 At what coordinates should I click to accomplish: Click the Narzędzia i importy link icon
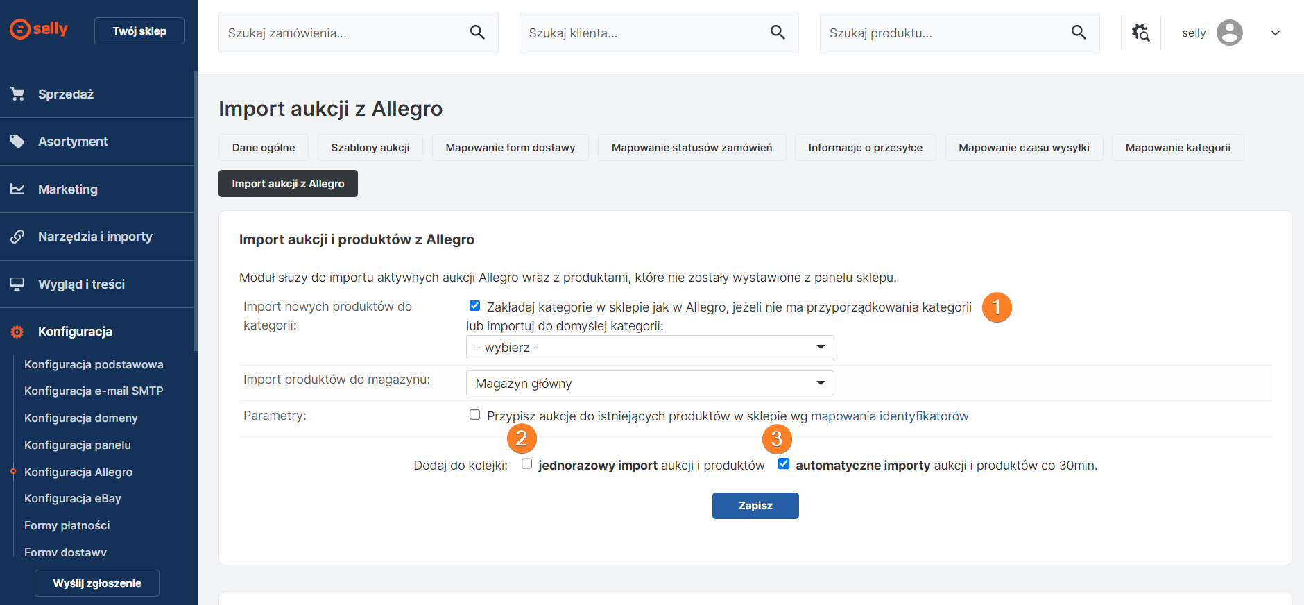pyautogui.click(x=17, y=237)
